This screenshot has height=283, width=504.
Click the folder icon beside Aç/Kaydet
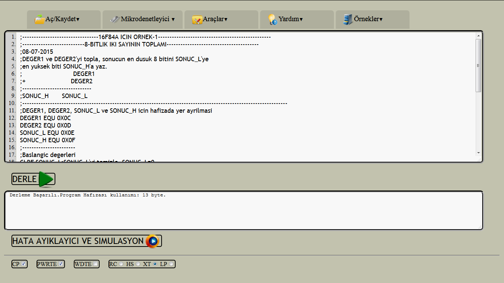click(x=39, y=19)
